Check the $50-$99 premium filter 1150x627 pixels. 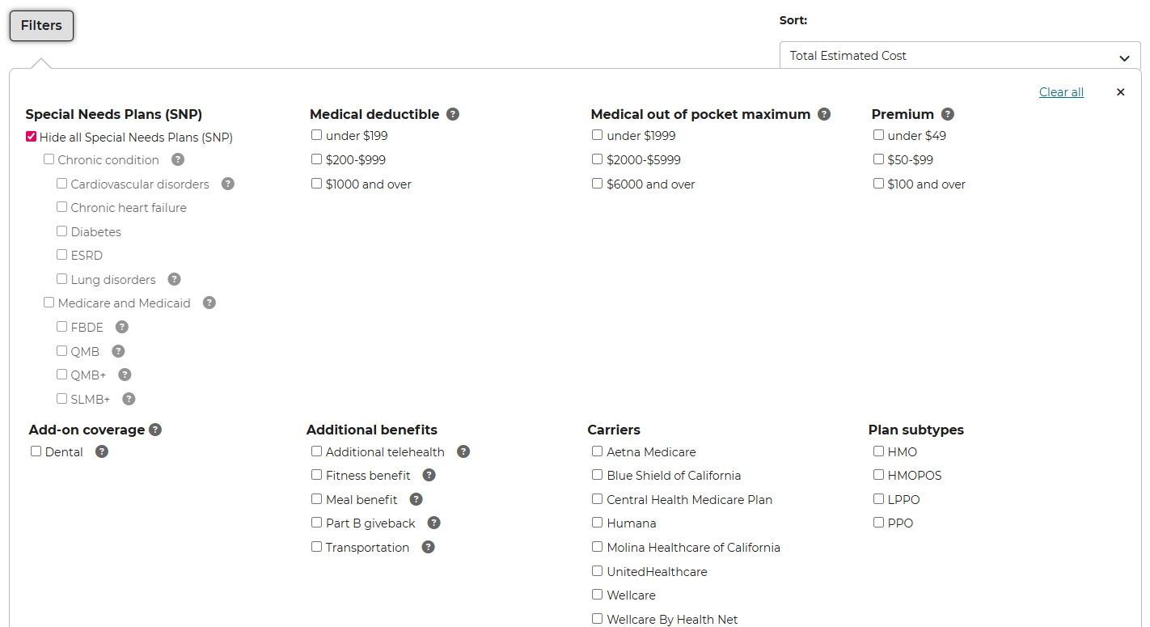[879, 159]
